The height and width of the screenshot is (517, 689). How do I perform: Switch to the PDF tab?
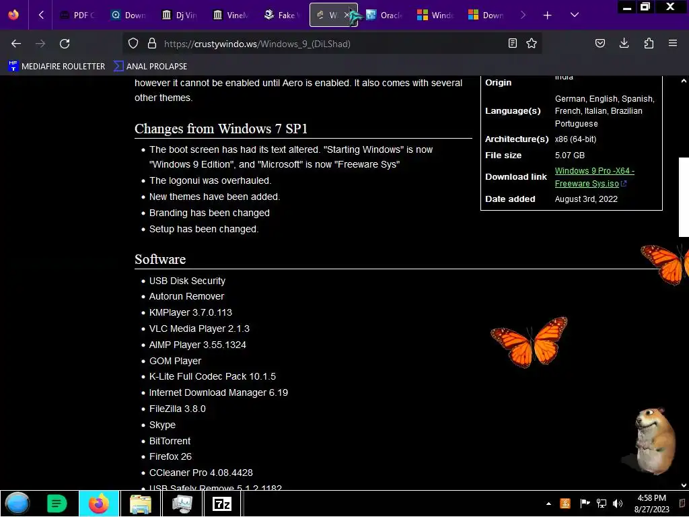point(78,15)
